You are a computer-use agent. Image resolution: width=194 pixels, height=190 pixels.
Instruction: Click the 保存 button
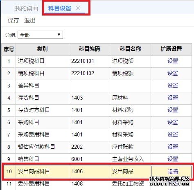click(x=14, y=20)
